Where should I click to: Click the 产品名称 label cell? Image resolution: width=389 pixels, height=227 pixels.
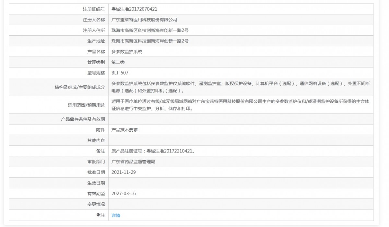(x=58, y=52)
